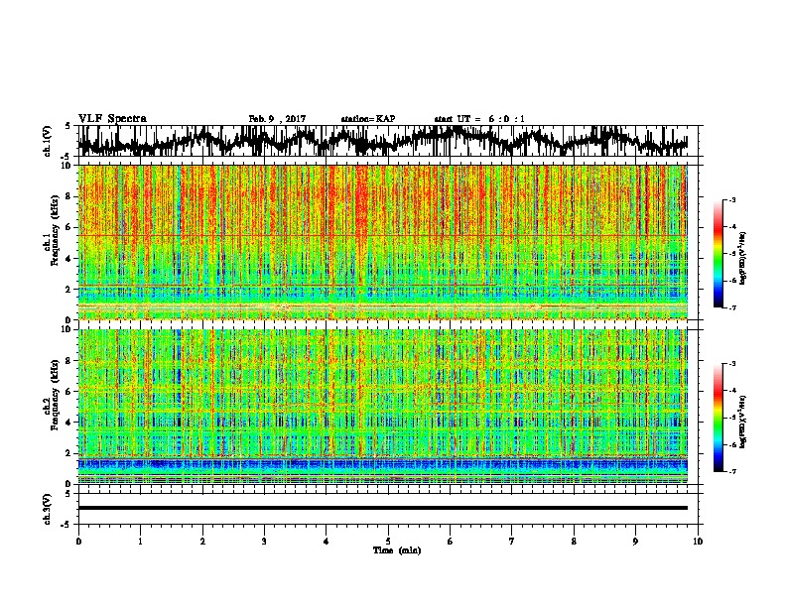This screenshot has width=786, height=607.
Task: Click the "ch.1(V)" axis label at top
Action: pyautogui.click(x=47, y=141)
